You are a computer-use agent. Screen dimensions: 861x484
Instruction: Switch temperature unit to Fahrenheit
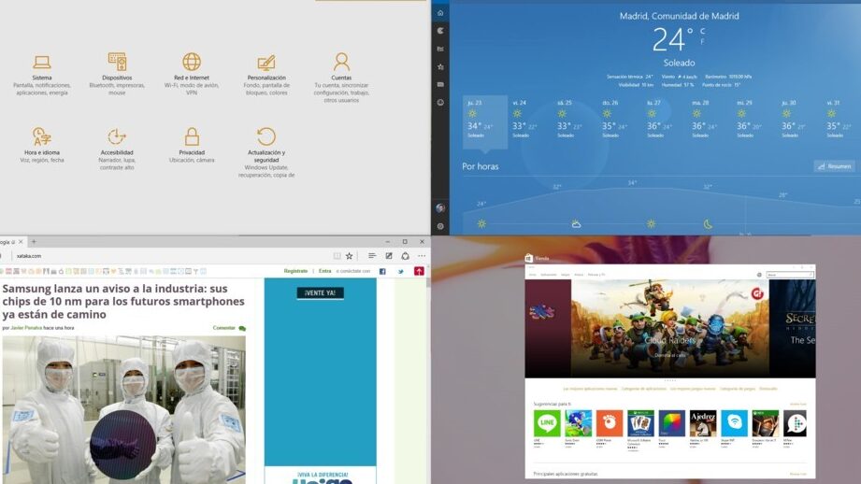coord(703,41)
